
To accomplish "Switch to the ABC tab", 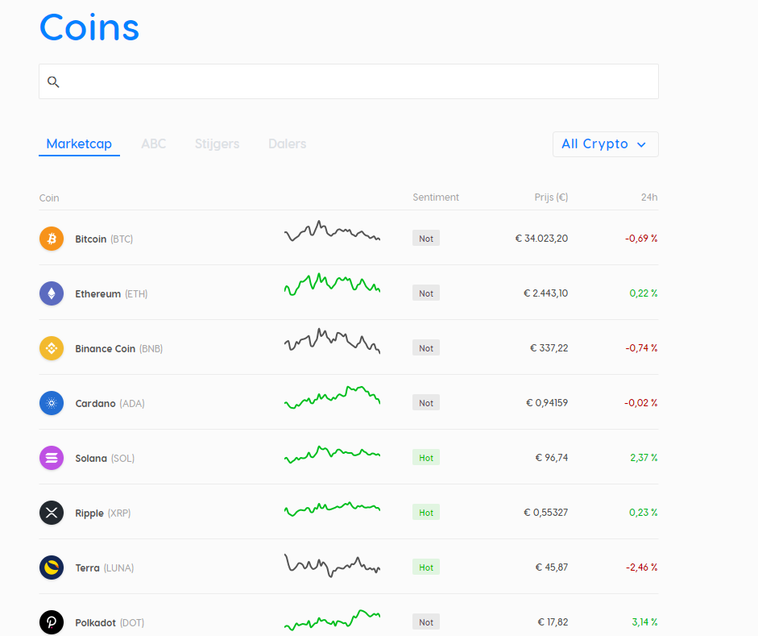I will (153, 143).
